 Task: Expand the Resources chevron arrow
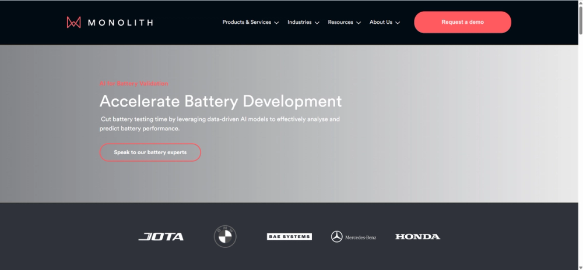(359, 23)
